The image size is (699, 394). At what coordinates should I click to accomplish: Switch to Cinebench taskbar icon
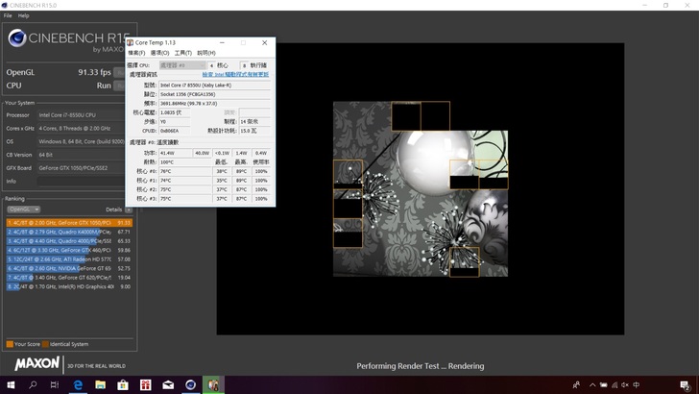(x=191, y=385)
